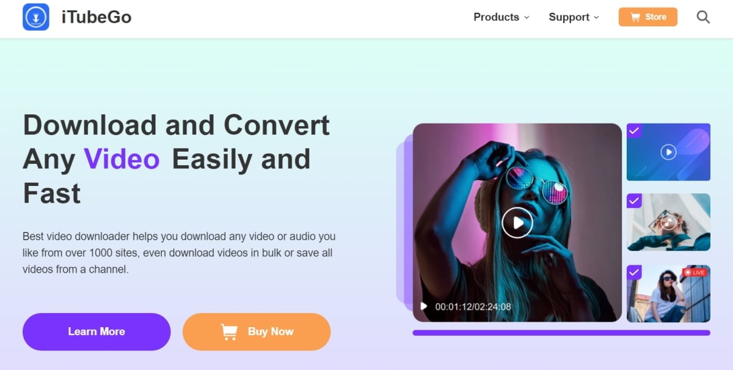Click the iTubeGo brand name text

tap(97, 17)
